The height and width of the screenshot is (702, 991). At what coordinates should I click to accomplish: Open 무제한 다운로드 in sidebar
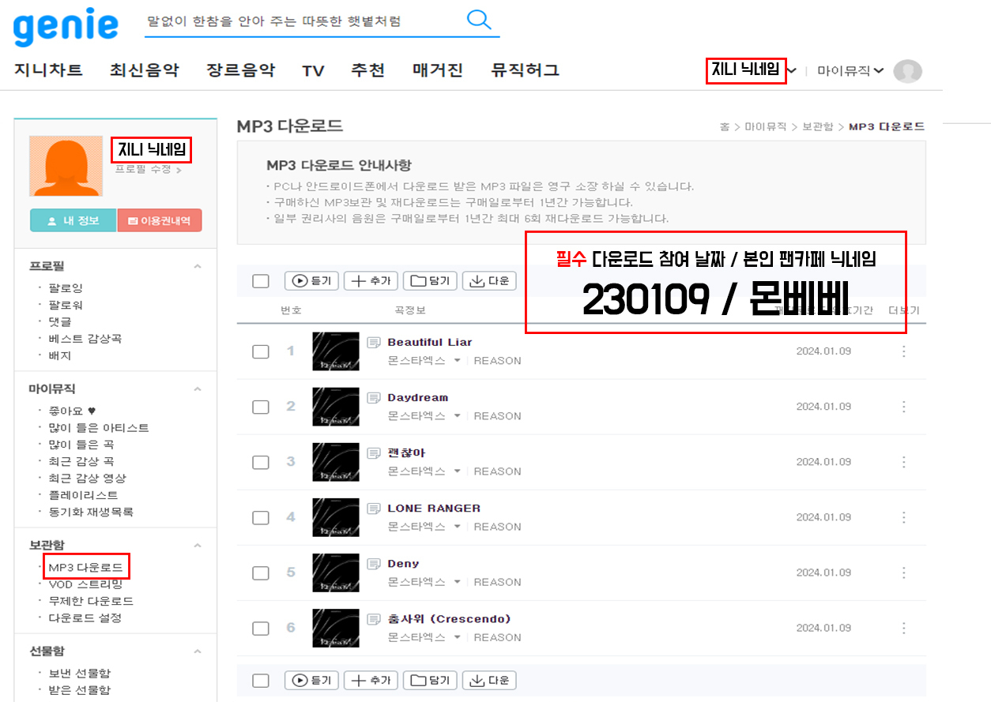[91, 601]
